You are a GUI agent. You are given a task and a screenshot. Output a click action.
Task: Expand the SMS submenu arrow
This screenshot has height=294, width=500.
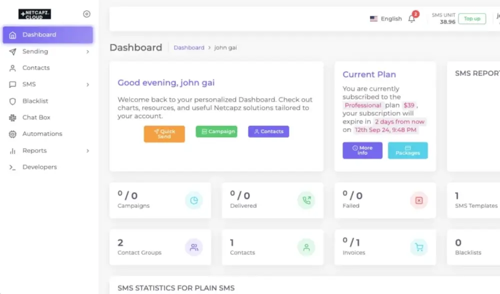point(87,84)
